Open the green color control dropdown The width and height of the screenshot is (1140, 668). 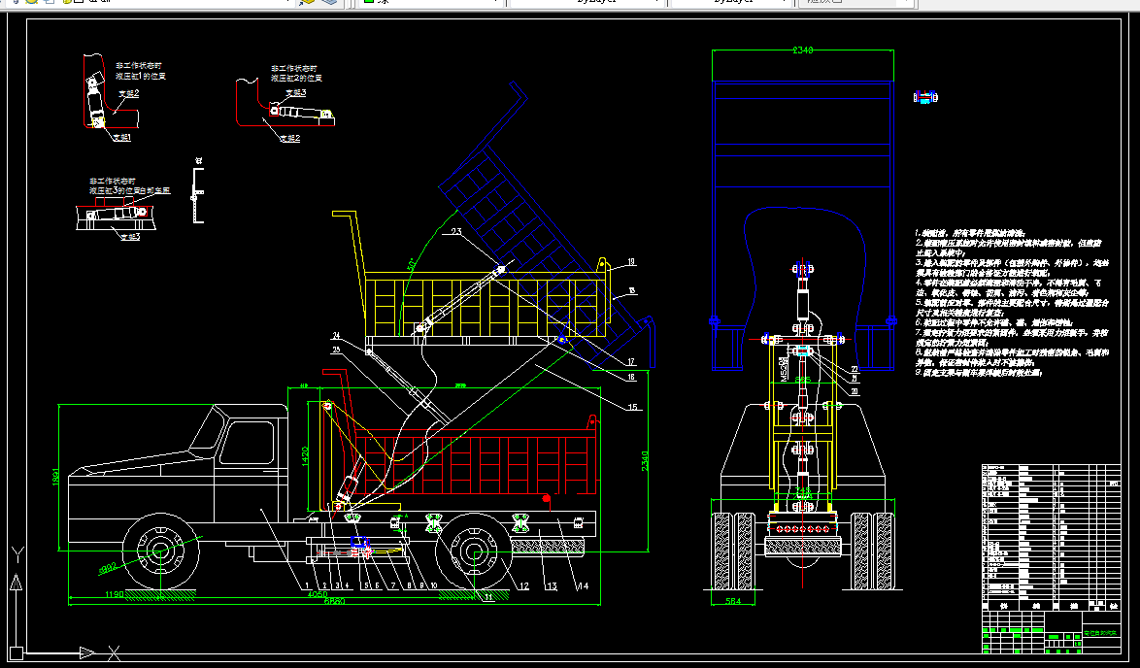click(x=430, y=2)
